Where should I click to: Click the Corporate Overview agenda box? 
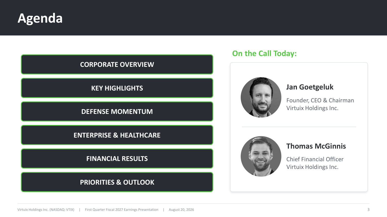(117, 64)
